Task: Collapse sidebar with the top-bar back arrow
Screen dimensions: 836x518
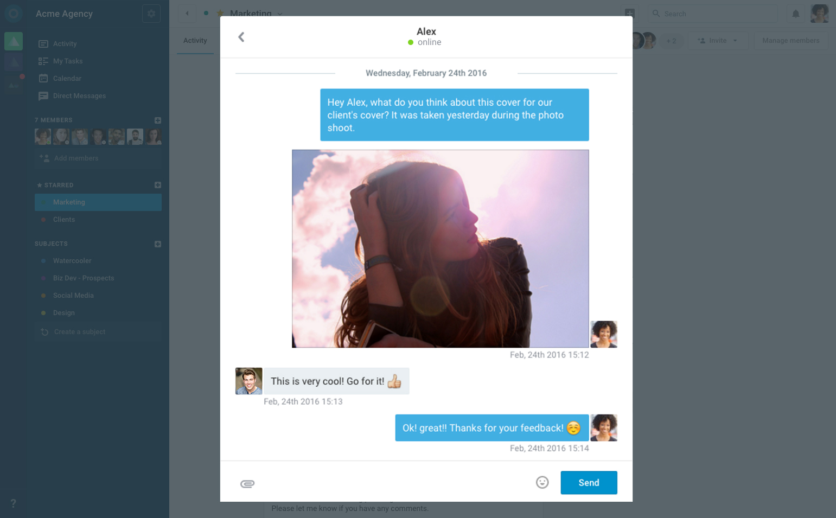Action: 187,14
